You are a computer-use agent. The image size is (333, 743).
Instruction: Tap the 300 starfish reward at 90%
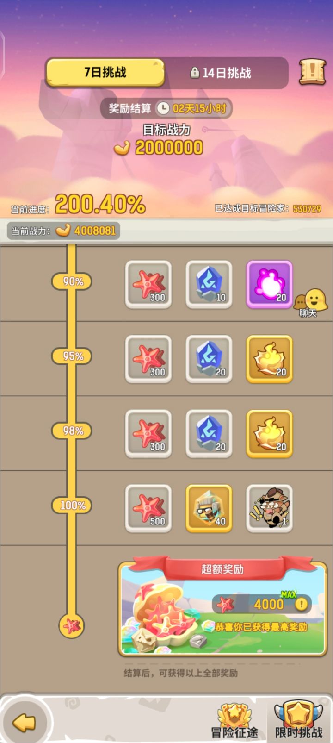click(x=148, y=284)
